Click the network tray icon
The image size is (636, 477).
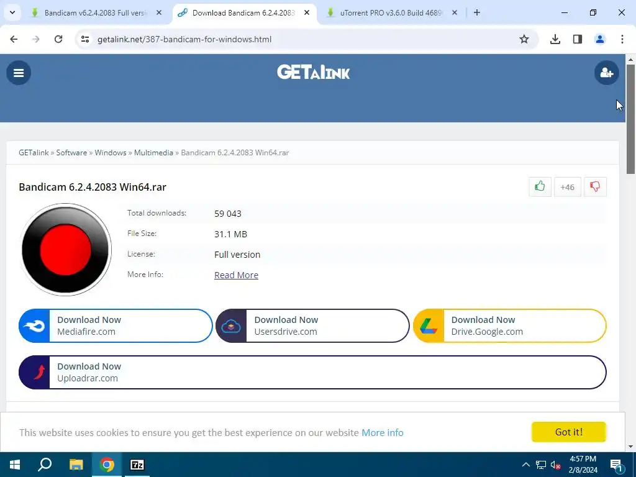click(x=541, y=465)
